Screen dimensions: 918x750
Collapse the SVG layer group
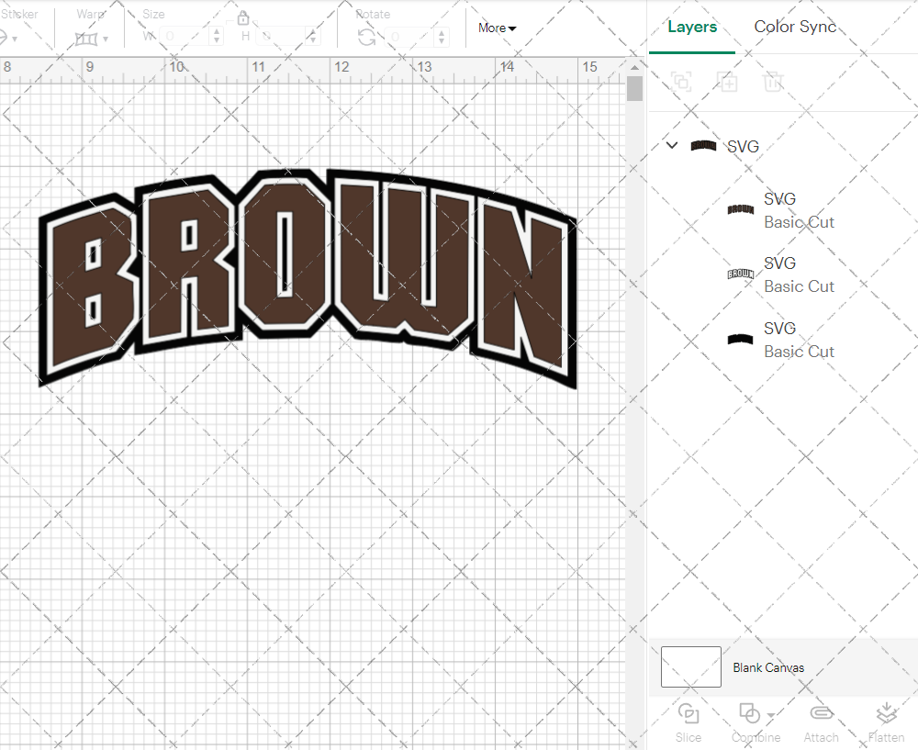pos(671,145)
